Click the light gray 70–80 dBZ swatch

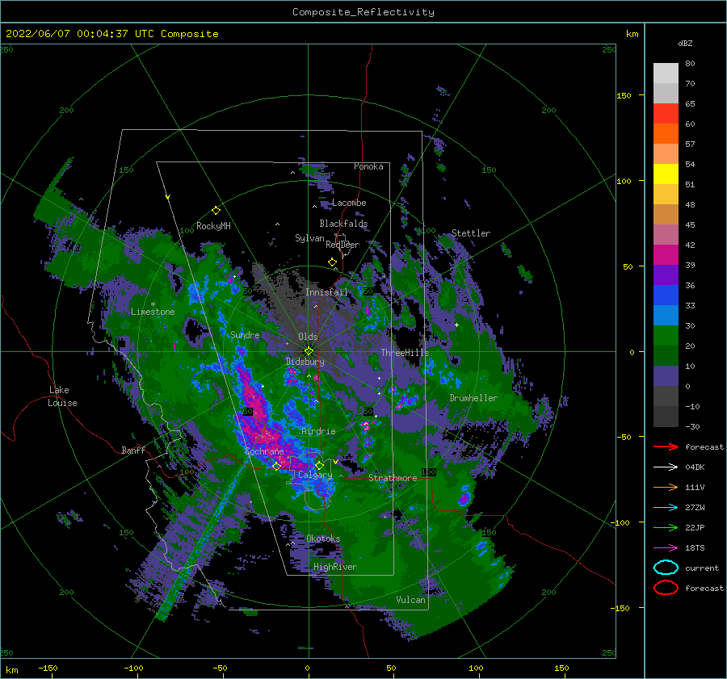coord(666,73)
